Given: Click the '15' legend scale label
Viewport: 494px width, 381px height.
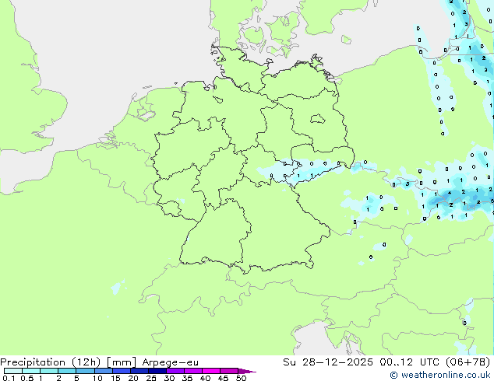Looking at the screenshot, I should pyautogui.click(x=115, y=378).
